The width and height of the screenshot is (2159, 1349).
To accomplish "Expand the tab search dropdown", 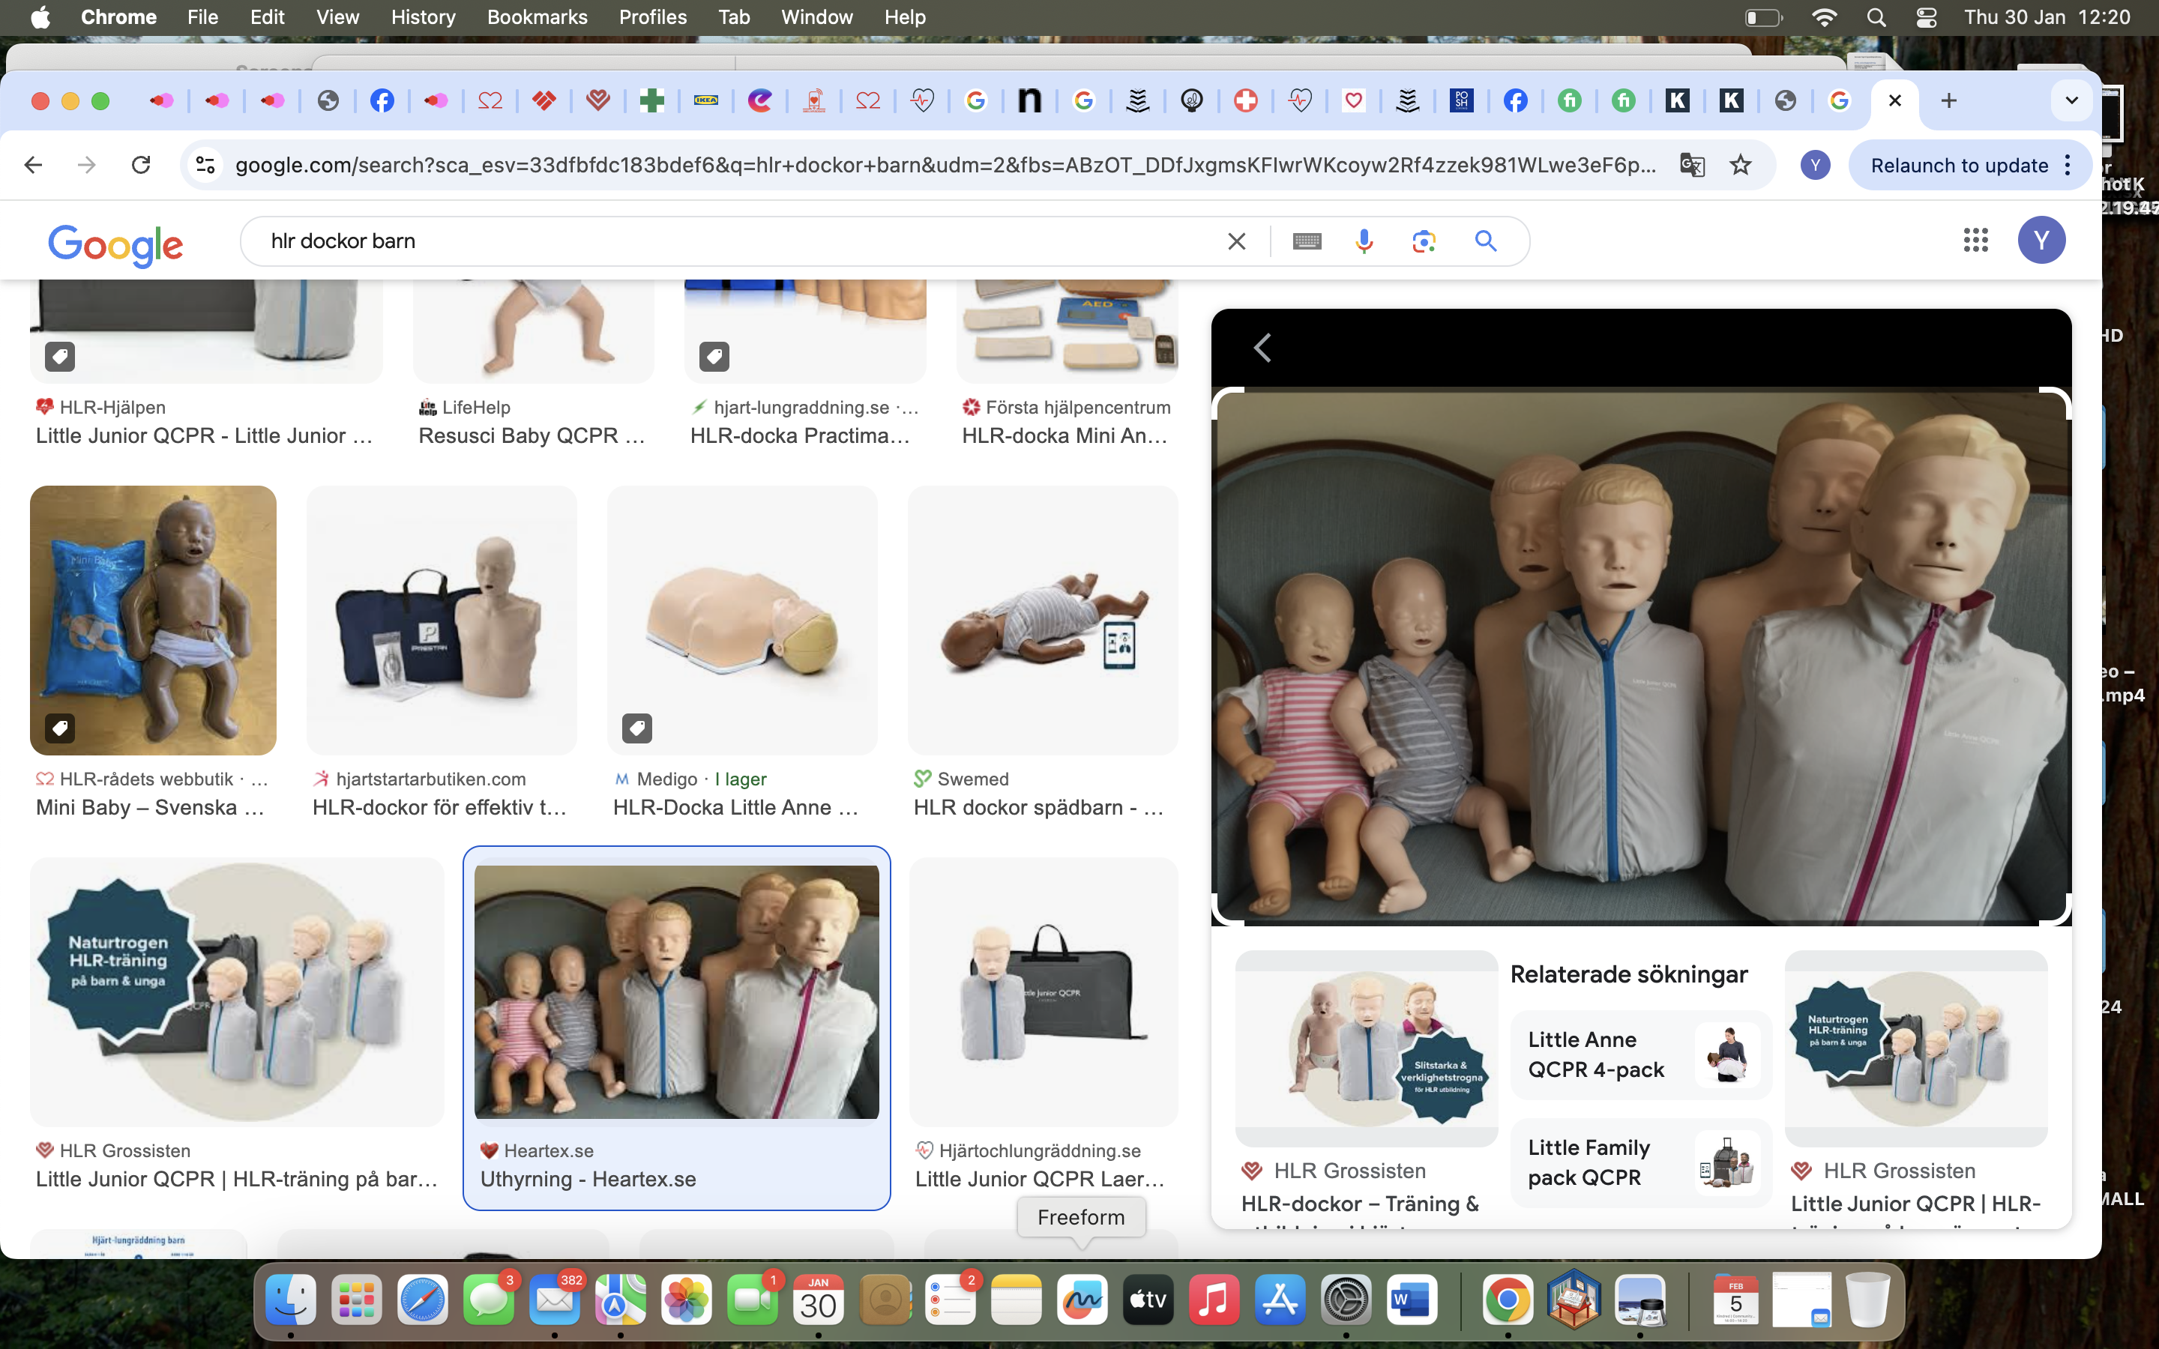I will click(2071, 100).
